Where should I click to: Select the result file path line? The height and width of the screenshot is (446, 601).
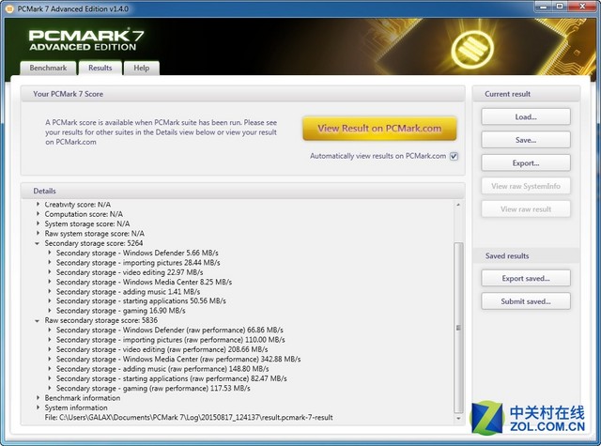(x=189, y=417)
